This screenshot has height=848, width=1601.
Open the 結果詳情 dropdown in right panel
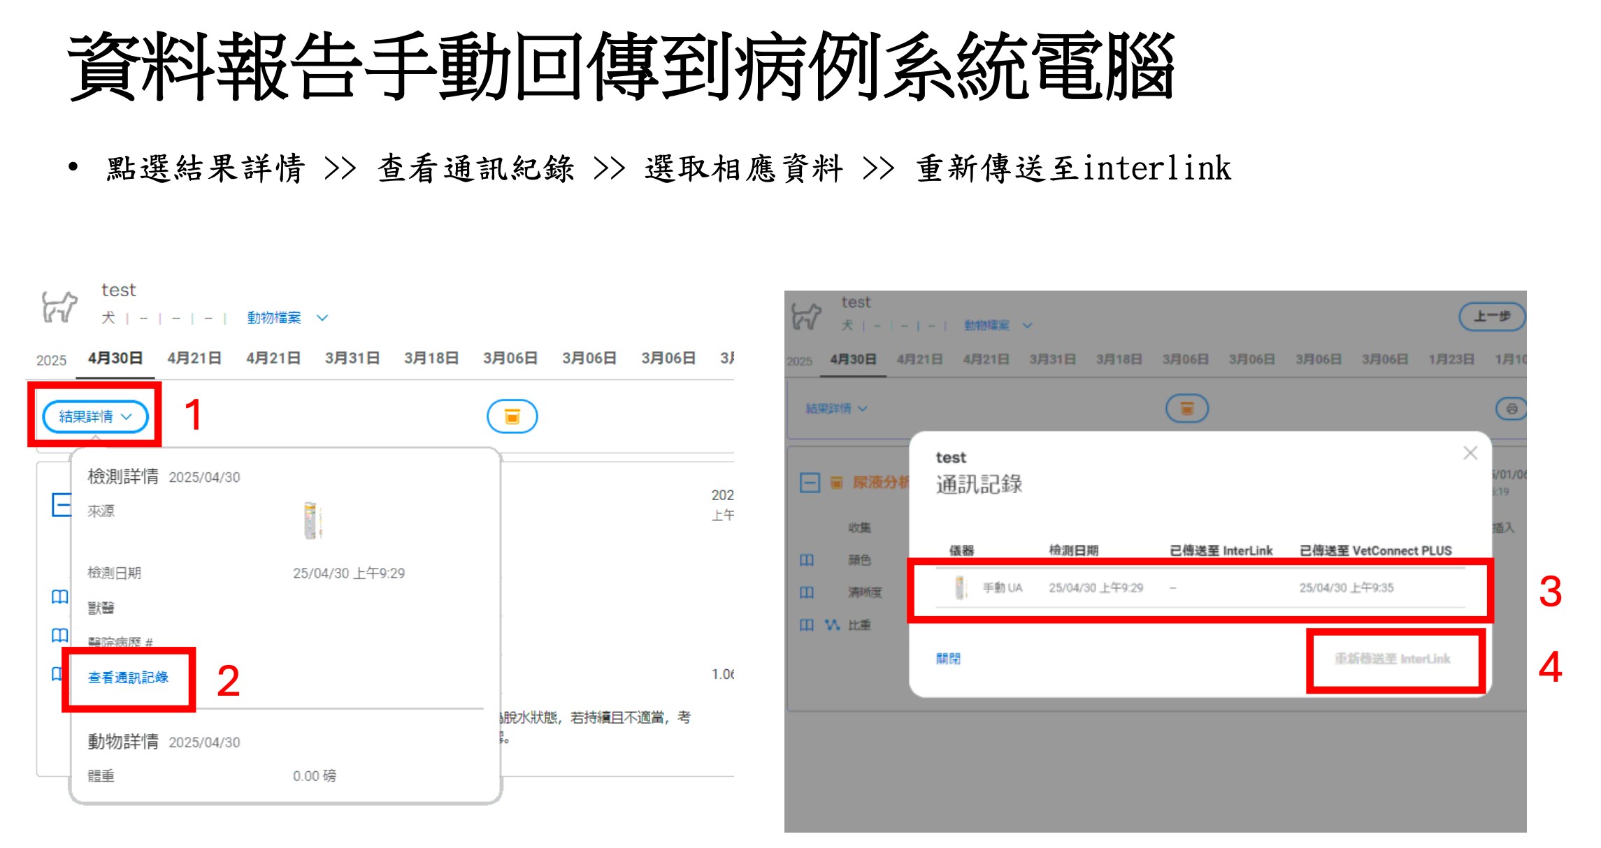click(x=835, y=409)
